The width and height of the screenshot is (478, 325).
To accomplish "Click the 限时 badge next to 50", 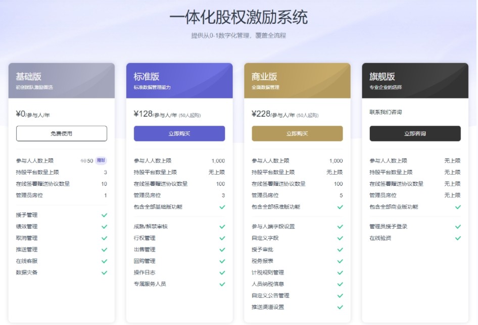I will click(x=101, y=160).
